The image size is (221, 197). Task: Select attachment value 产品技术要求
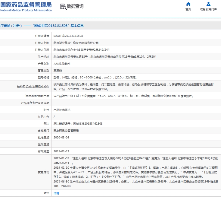click(62, 110)
